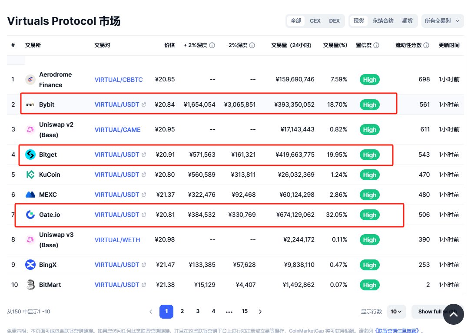This screenshot has width=471, height=333.
Task: Click the High confidence badge for BitMart
Action: 369,285
